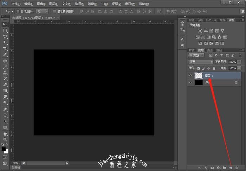Select the Zoom tool in the toolbox
246x171 pixels.
pyautogui.click(x=5, y=139)
